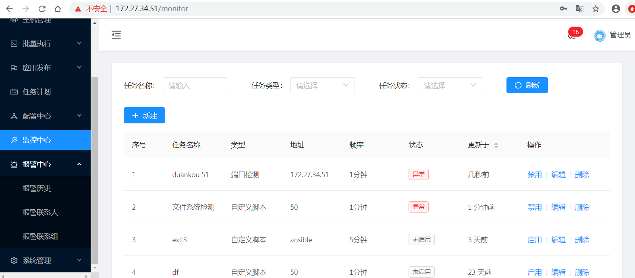635x278 pixels.
Task: Delete duankou 51 task via 删除
Action: [582, 175]
